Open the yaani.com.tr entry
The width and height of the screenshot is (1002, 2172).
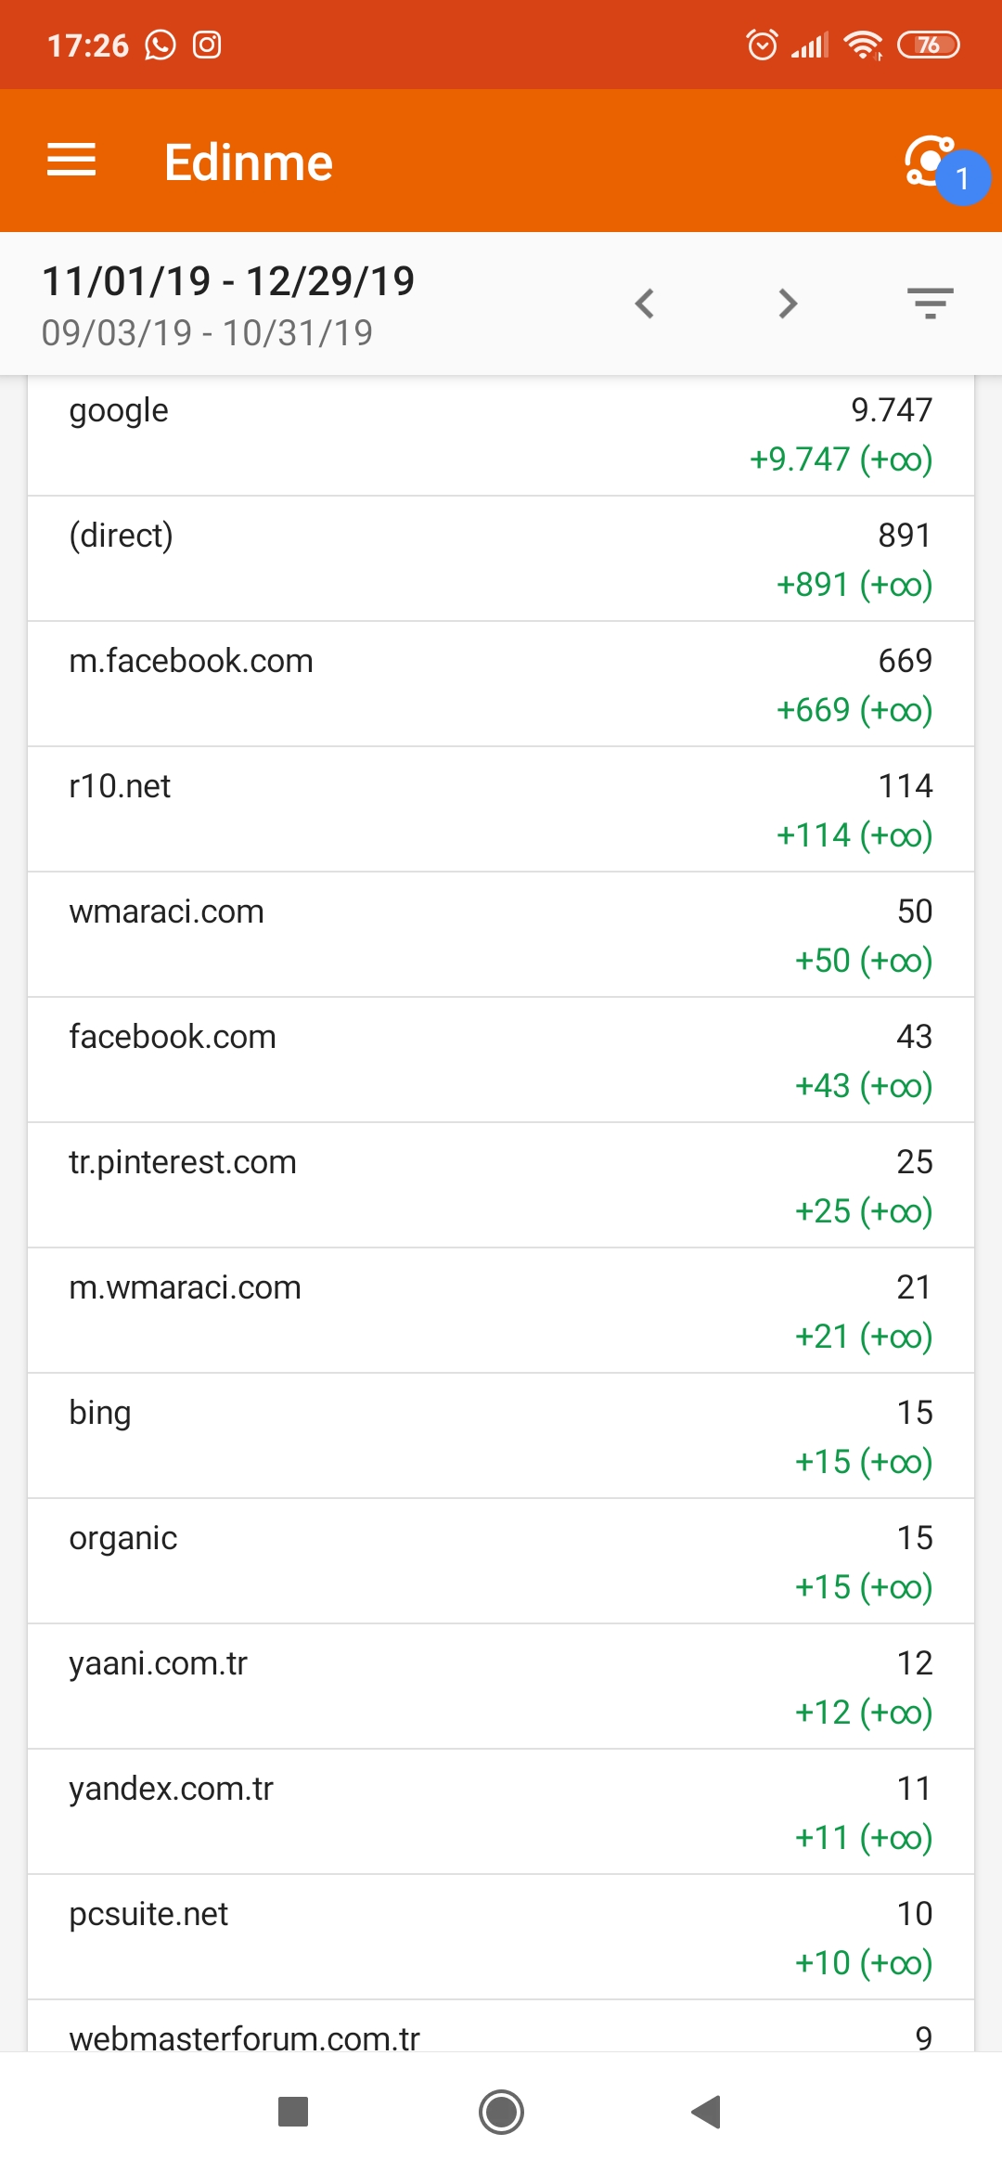[501, 1687]
